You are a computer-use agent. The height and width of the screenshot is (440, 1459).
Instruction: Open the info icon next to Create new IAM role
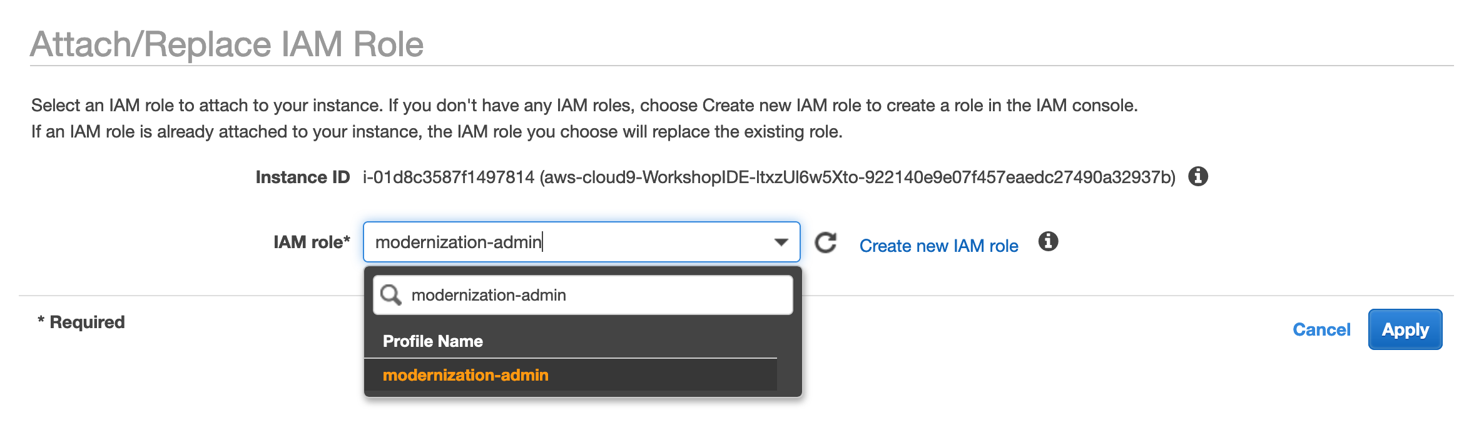click(x=1048, y=241)
